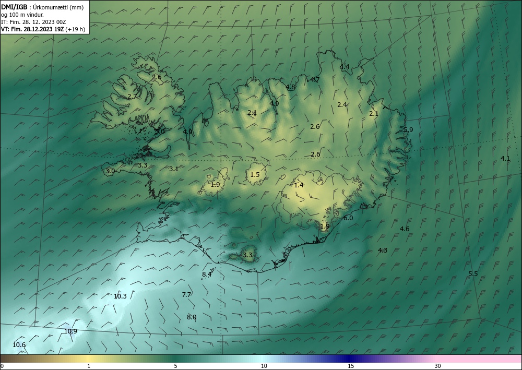Click the 3.1 value label
Screen dimensions: 522x370
pos(174,169)
